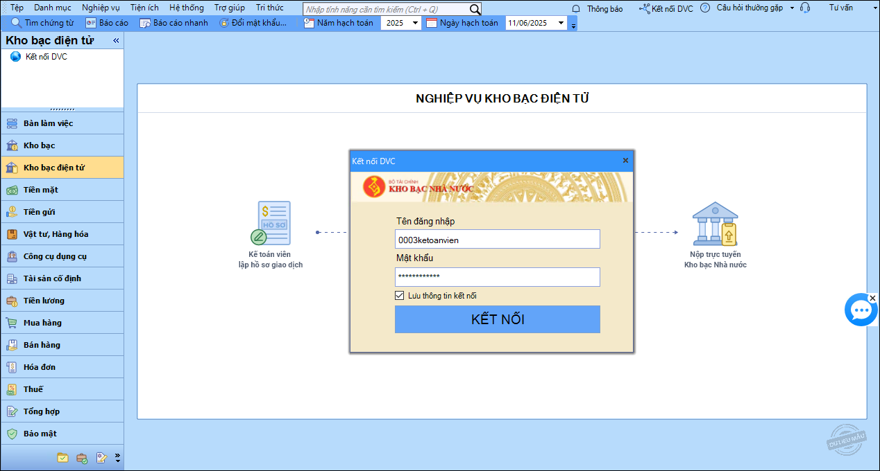This screenshot has width=880, height=471.
Task: Click the folder with checkmark icon
Action: coord(62,458)
